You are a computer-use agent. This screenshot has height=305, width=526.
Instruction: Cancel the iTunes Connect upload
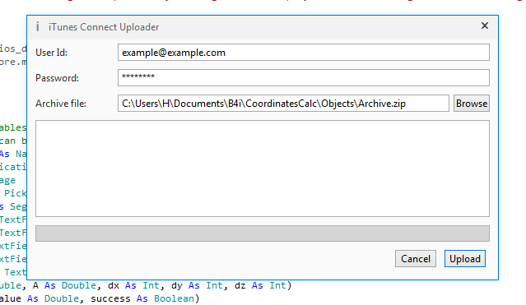416,259
